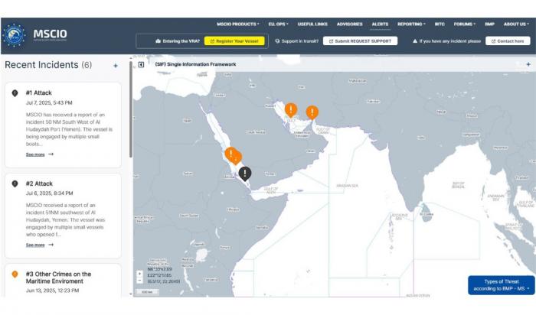Click the black marker icon of #1 Attack
The image size is (536, 315).
(15, 93)
